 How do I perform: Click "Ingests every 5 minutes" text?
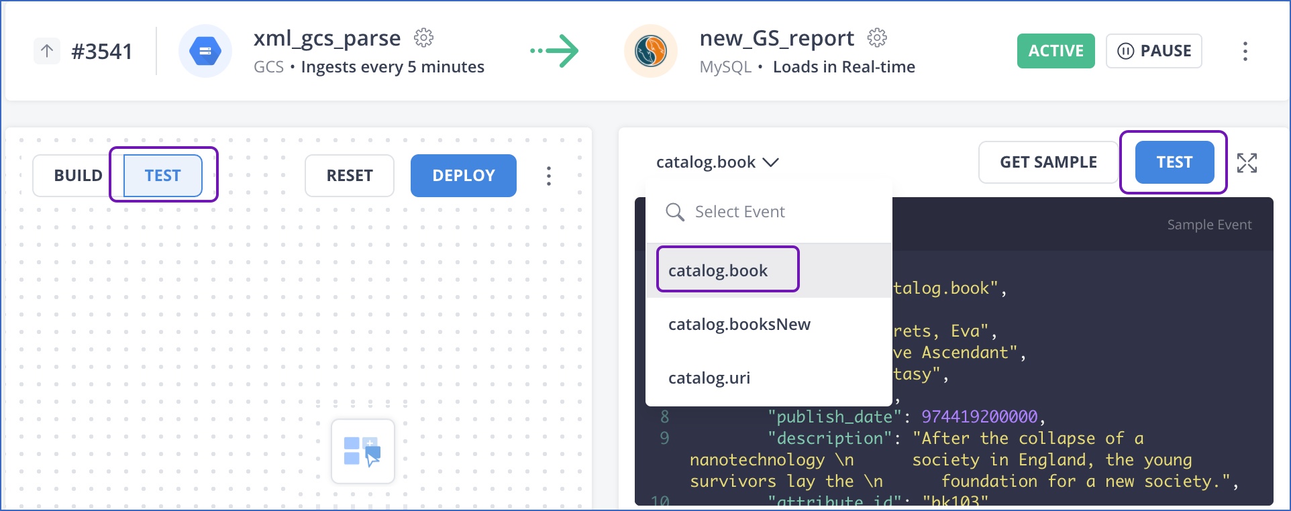click(393, 67)
